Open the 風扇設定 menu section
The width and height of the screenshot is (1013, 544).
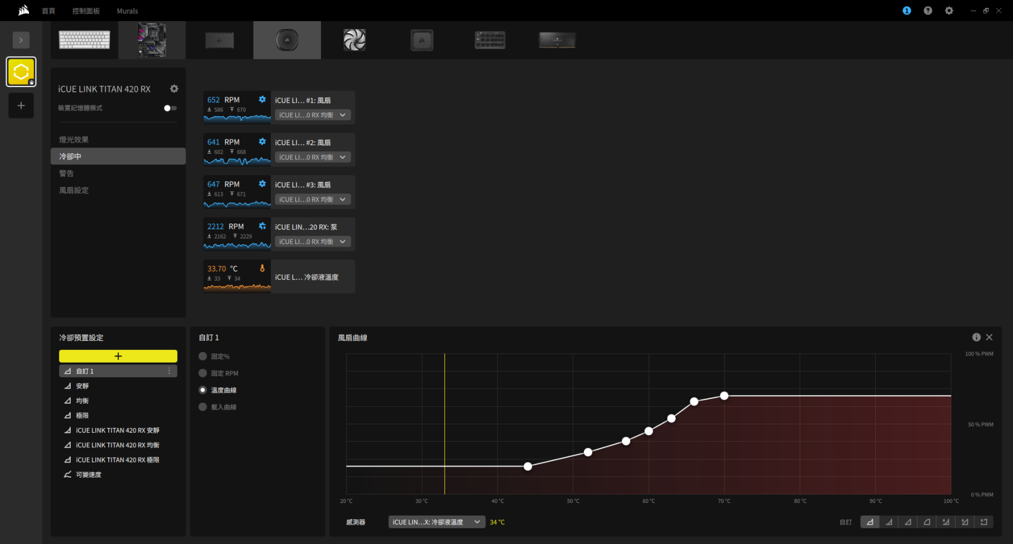[74, 190]
